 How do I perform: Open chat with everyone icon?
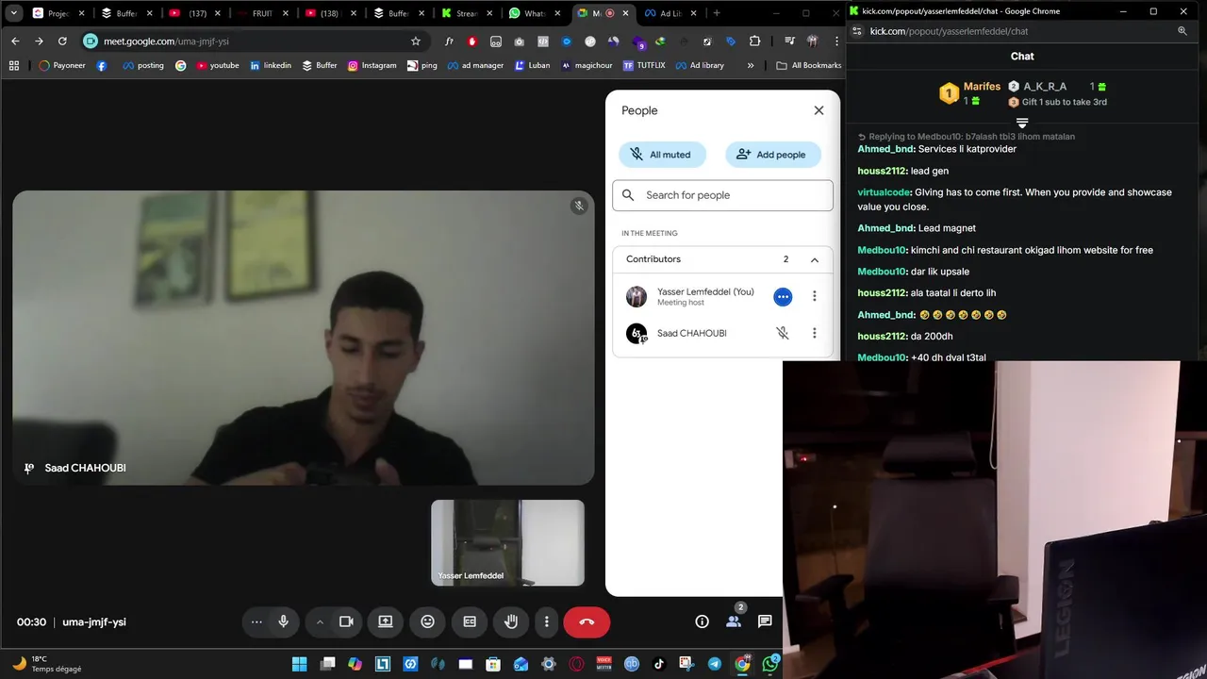point(765,621)
